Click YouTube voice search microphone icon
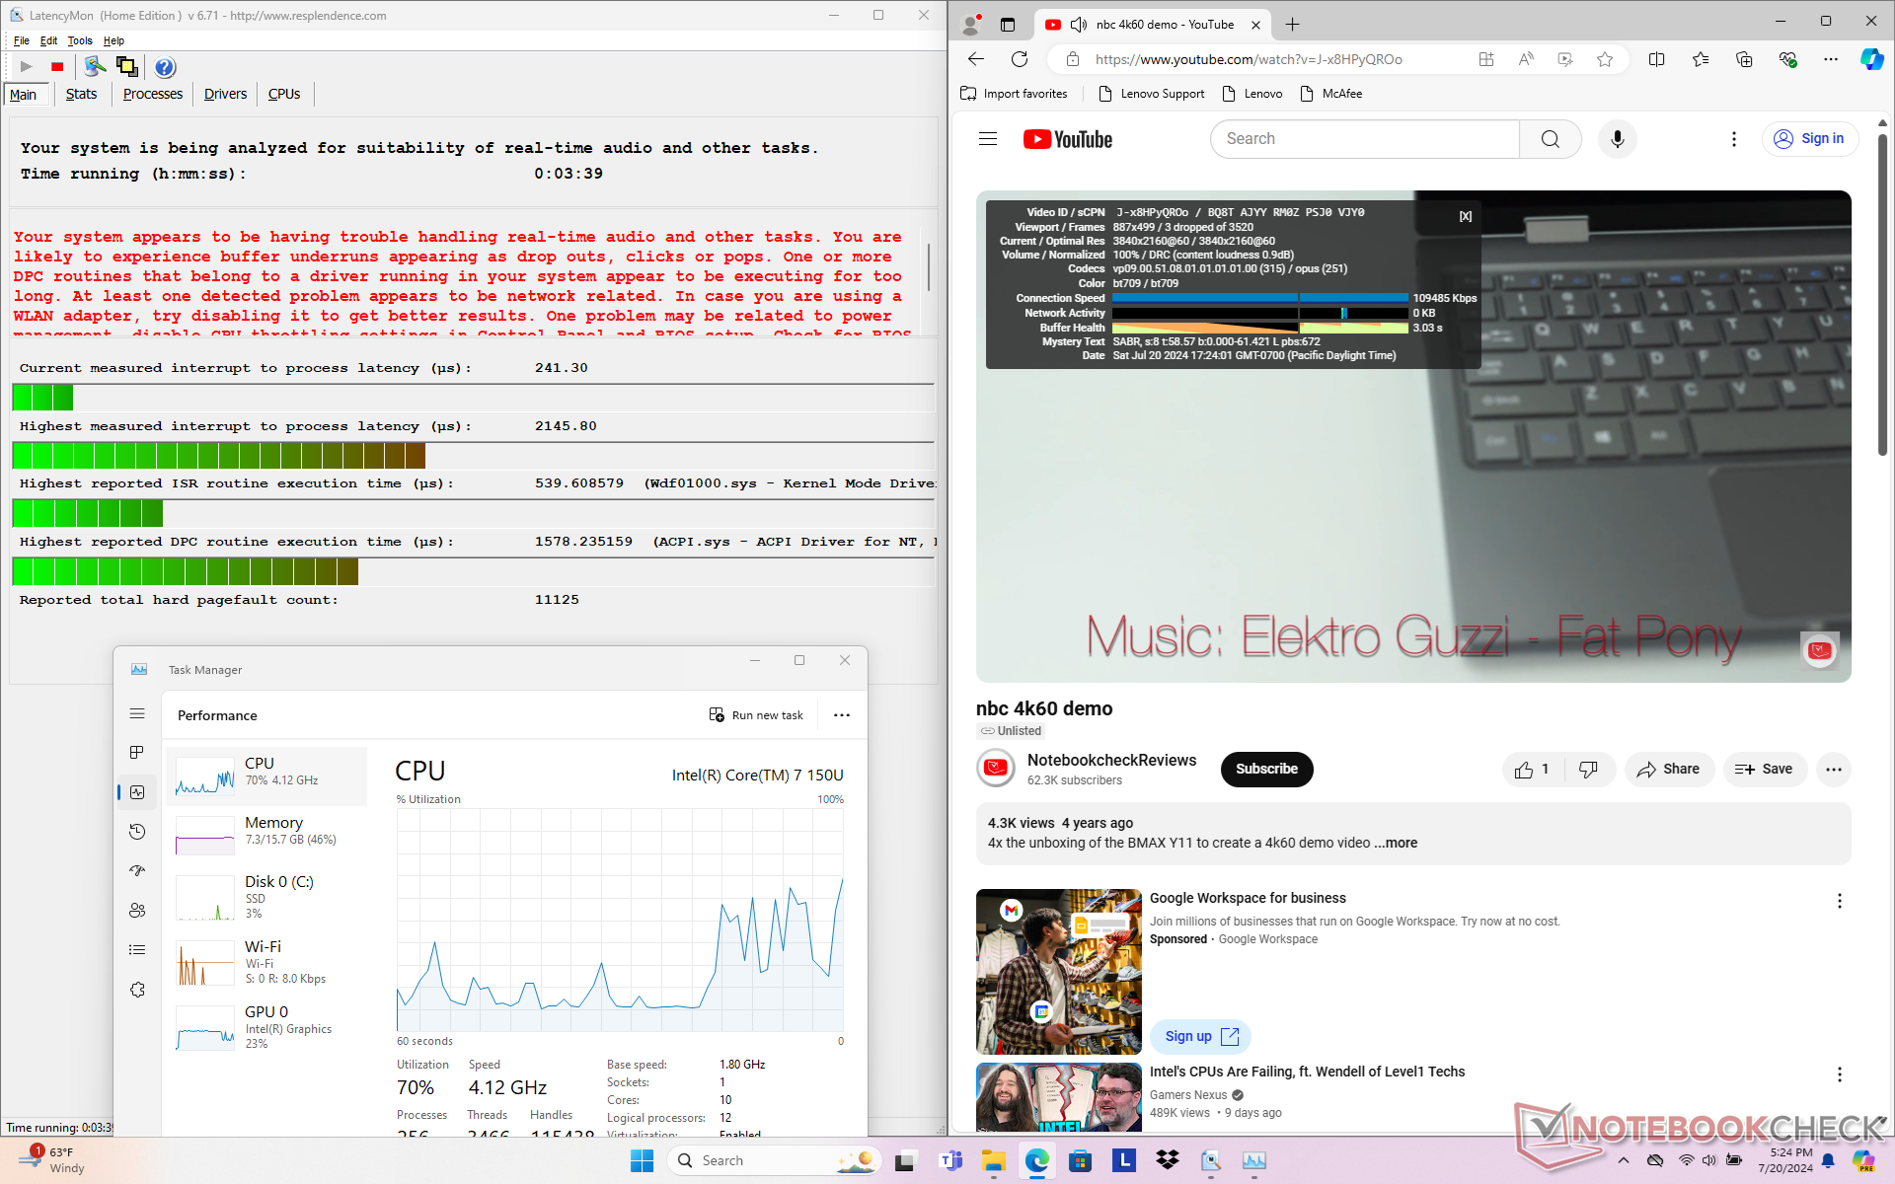The width and height of the screenshot is (1895, 1184). 1617,139
